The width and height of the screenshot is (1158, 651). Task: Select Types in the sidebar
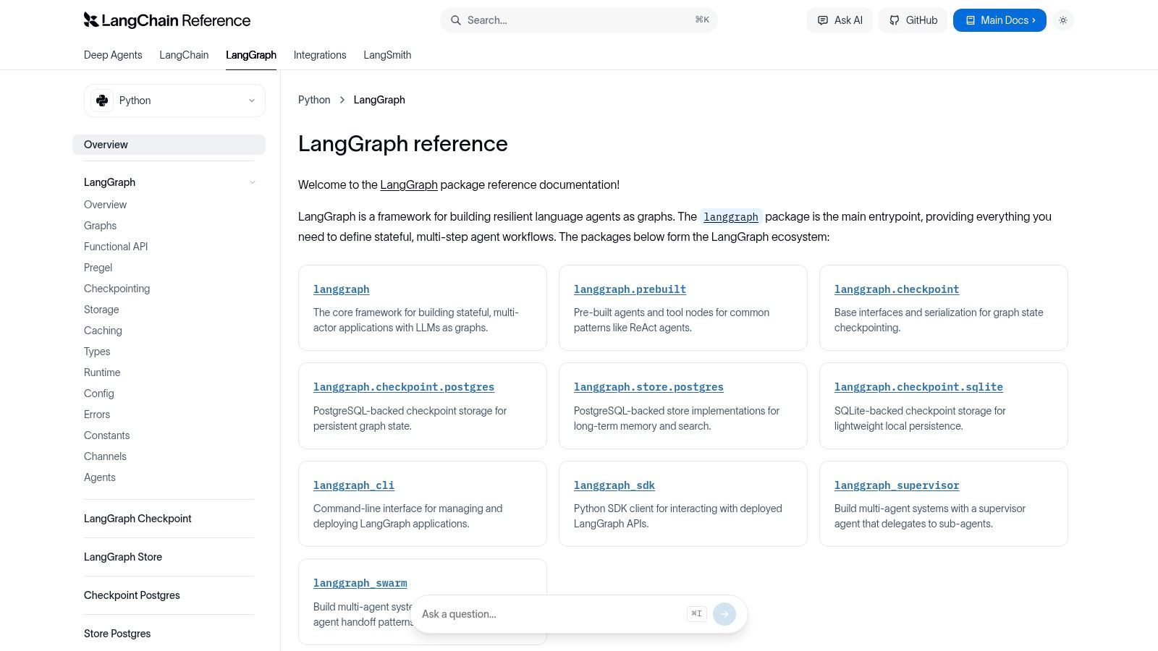click(x=97, y=352)
